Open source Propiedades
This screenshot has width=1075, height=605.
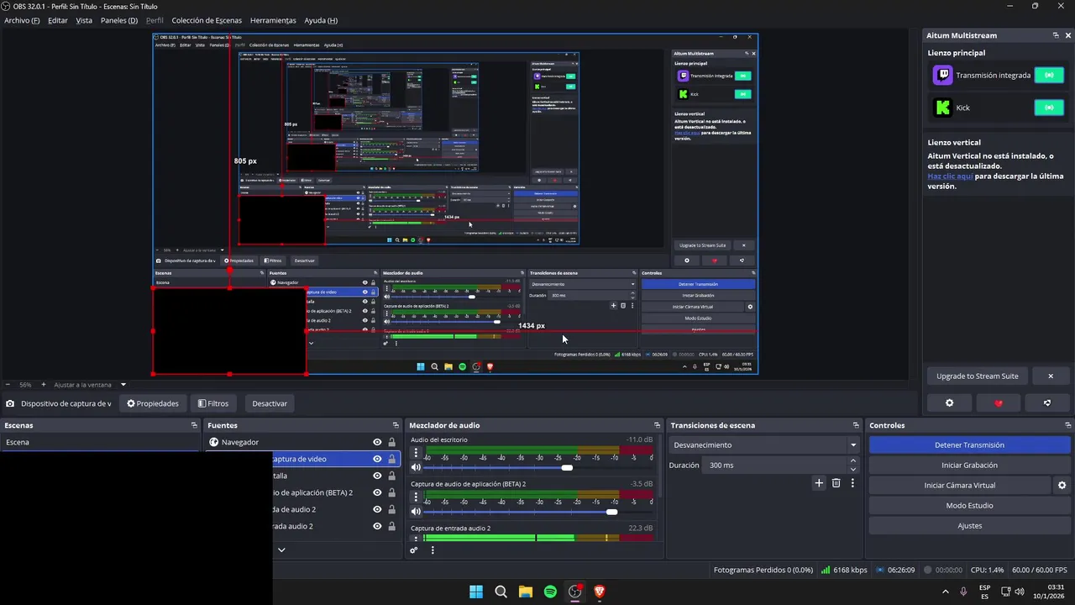[x=153, y=403]
